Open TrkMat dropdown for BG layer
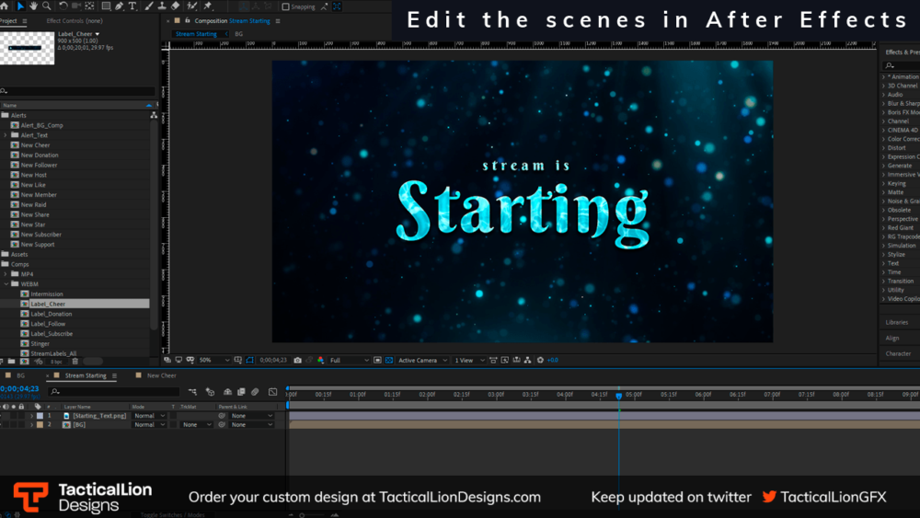Screen dimensions: 920x518 [196, 425]
